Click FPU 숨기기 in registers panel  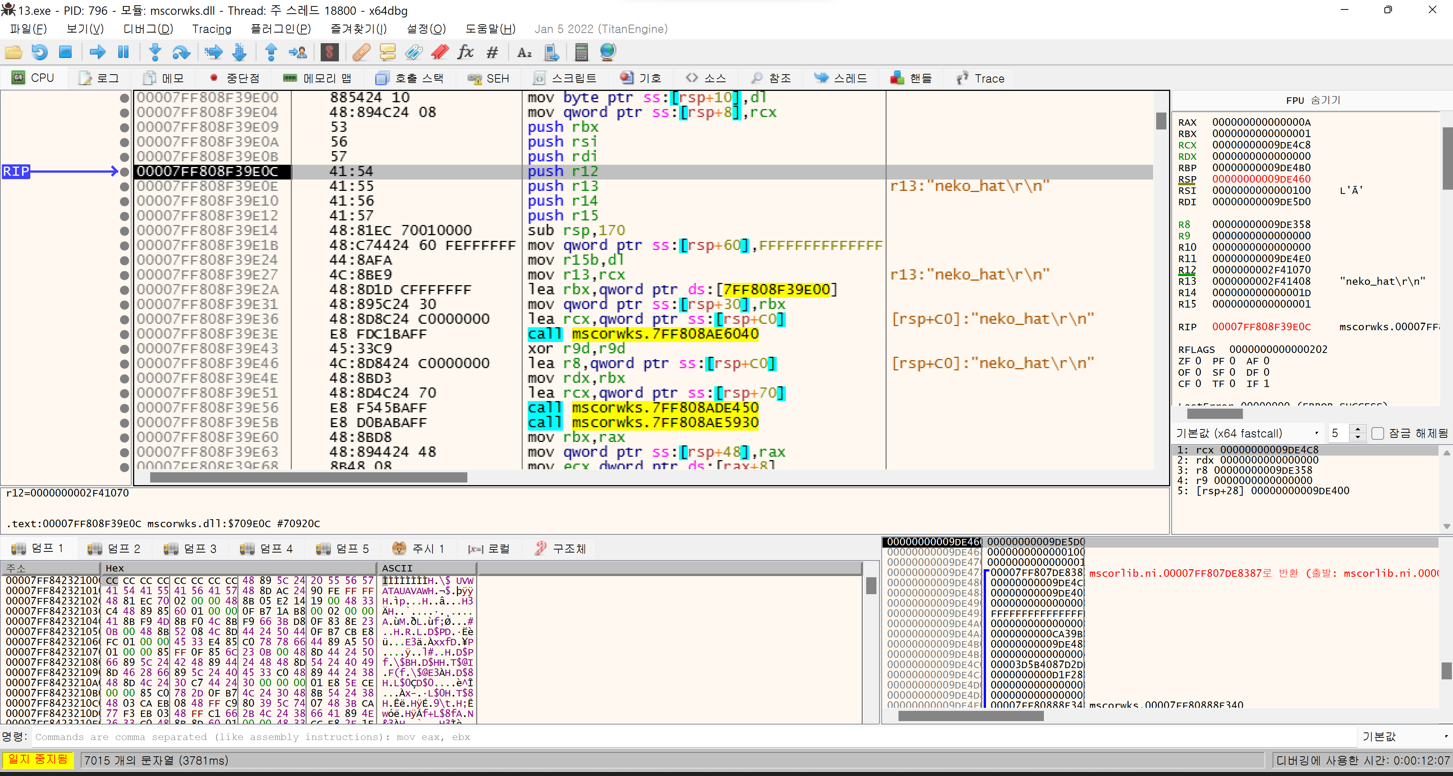pos(1313,100)
